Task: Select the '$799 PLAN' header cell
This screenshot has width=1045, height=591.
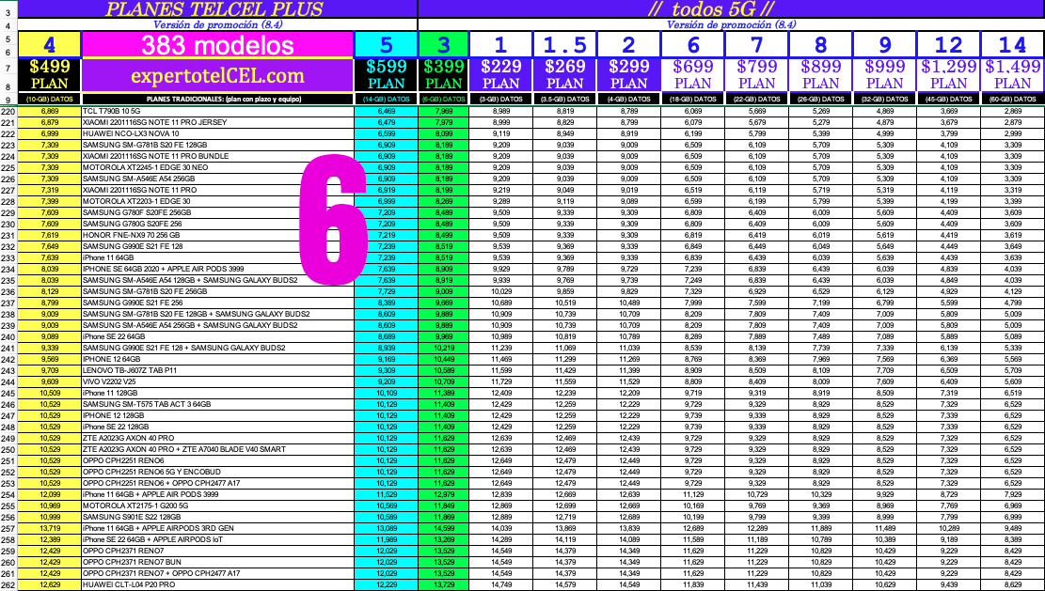Action: tap(757, 76)
